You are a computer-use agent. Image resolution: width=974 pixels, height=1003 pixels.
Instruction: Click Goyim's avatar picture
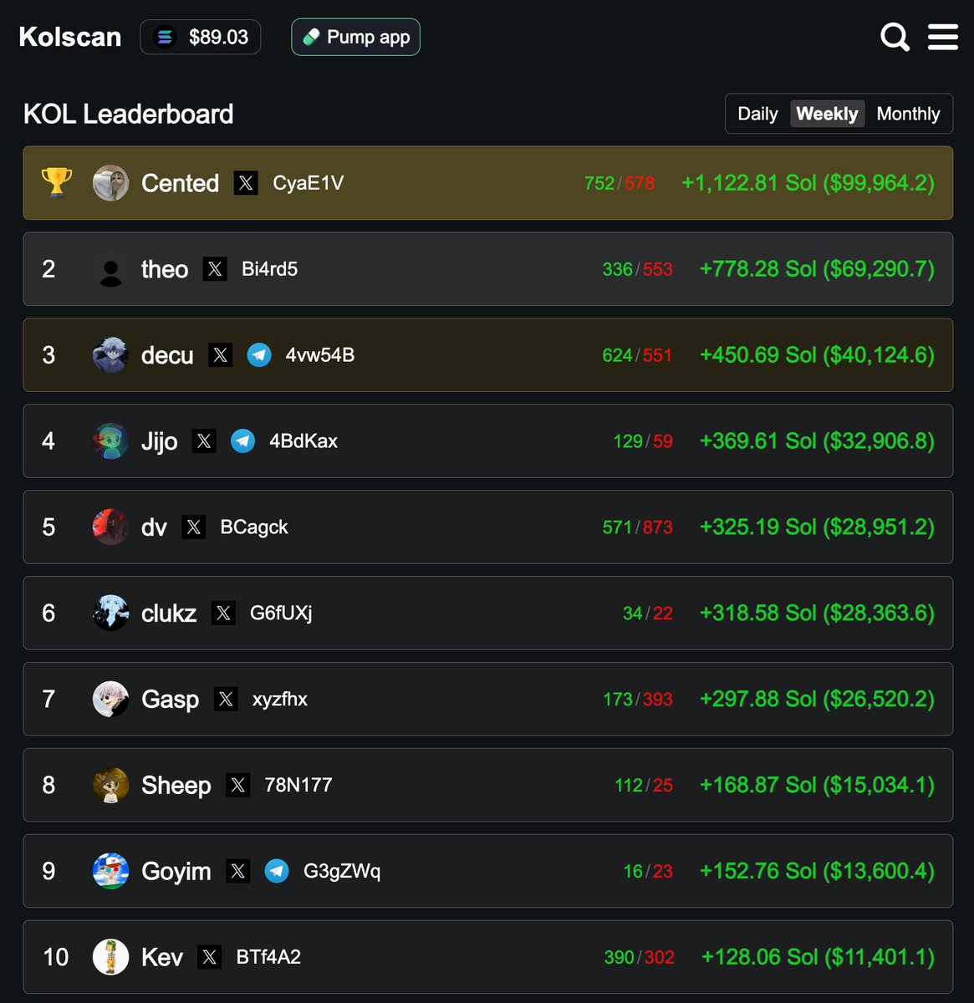click(x=110, y=872)
